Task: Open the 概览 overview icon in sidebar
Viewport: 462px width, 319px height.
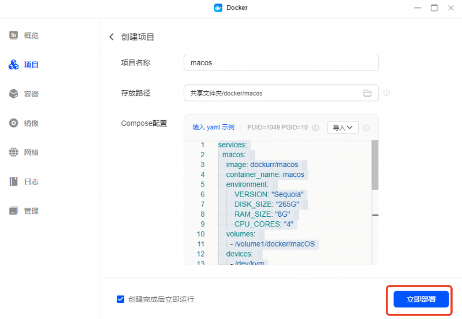Action: (13, 35)
